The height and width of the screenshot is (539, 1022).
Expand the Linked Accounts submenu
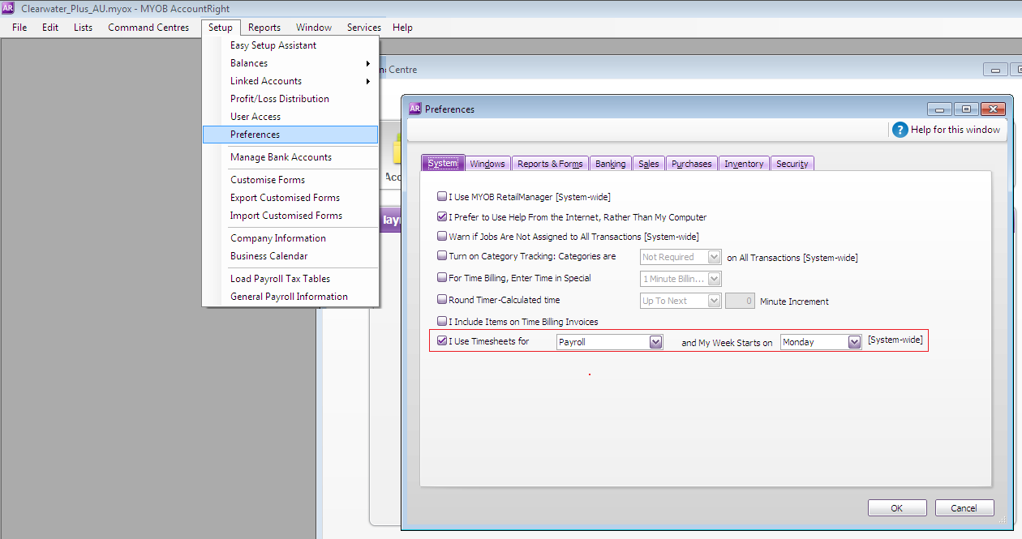click(x=290, y=81)
